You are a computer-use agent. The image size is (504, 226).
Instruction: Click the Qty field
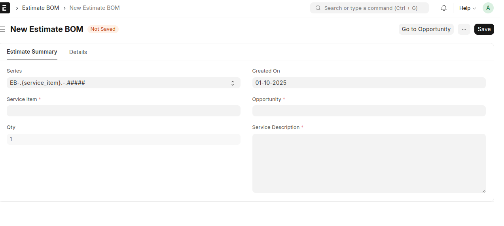[123, 139]
